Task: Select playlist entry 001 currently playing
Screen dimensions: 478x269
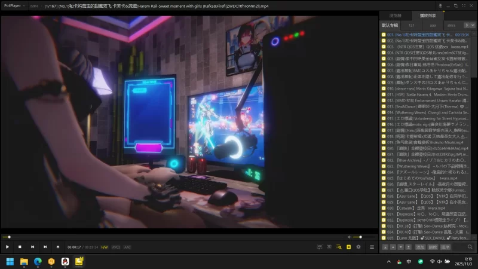Action: 425,35
